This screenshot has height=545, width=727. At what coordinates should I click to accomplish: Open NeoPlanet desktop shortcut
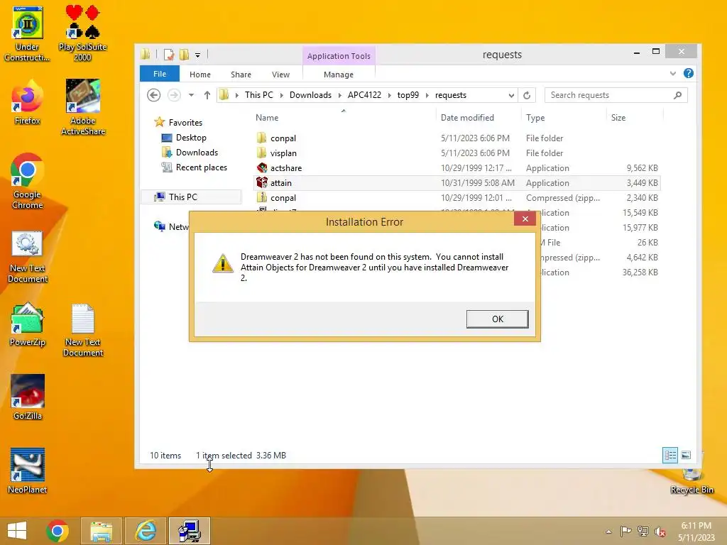28,471
